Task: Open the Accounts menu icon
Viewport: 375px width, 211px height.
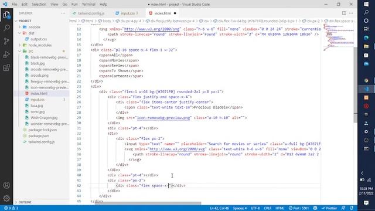Action: tap(6, 185)
